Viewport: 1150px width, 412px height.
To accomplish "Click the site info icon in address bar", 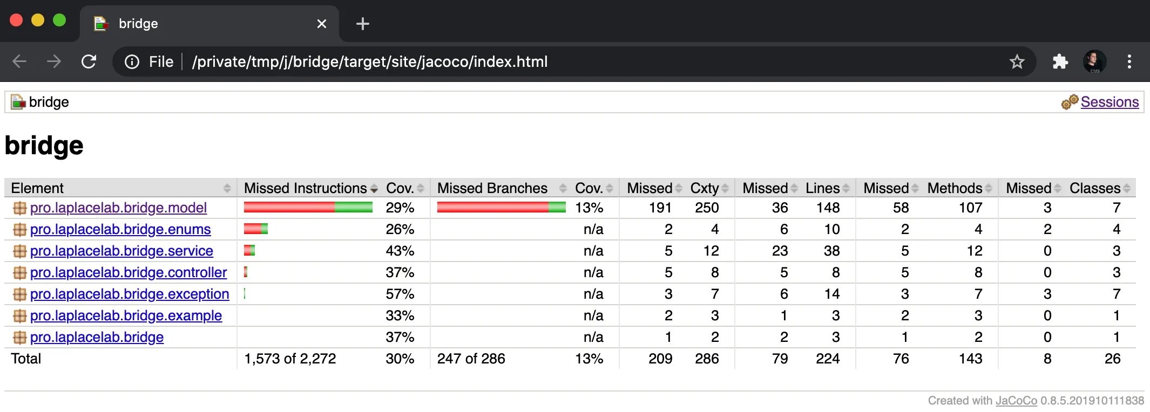I will point(132,61).
